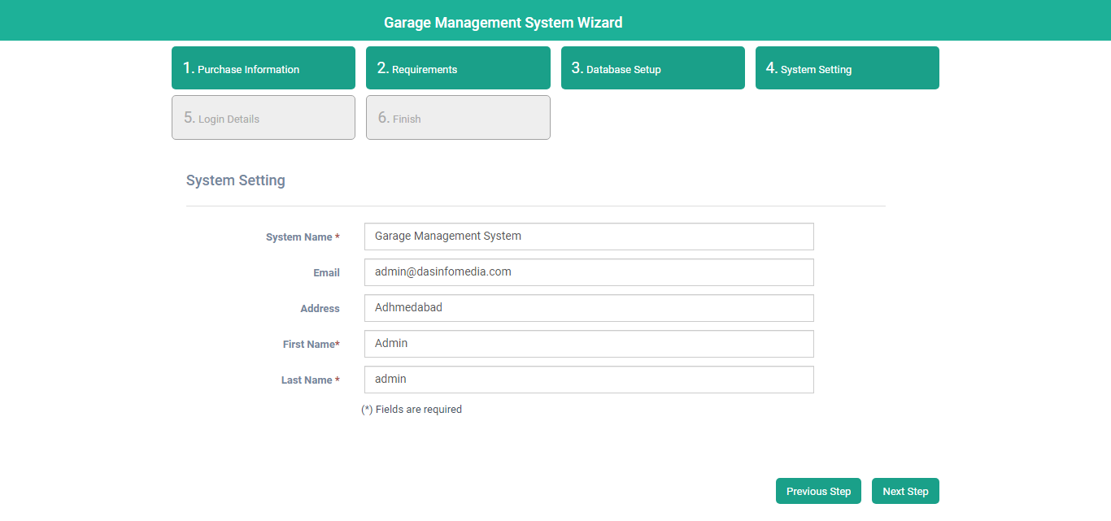Click the disabled Login Details step

point(263,118)
